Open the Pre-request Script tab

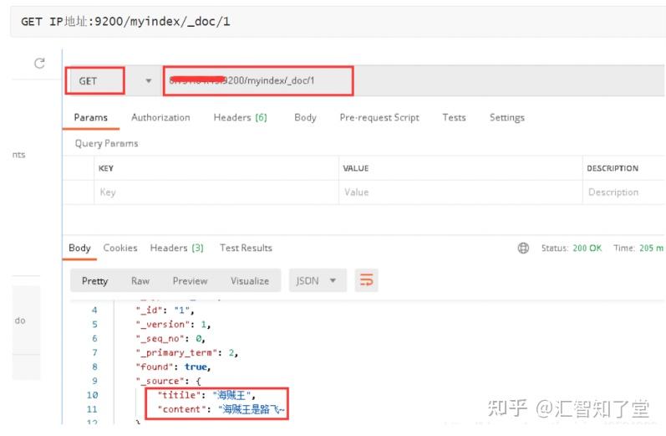click(379, 117)
